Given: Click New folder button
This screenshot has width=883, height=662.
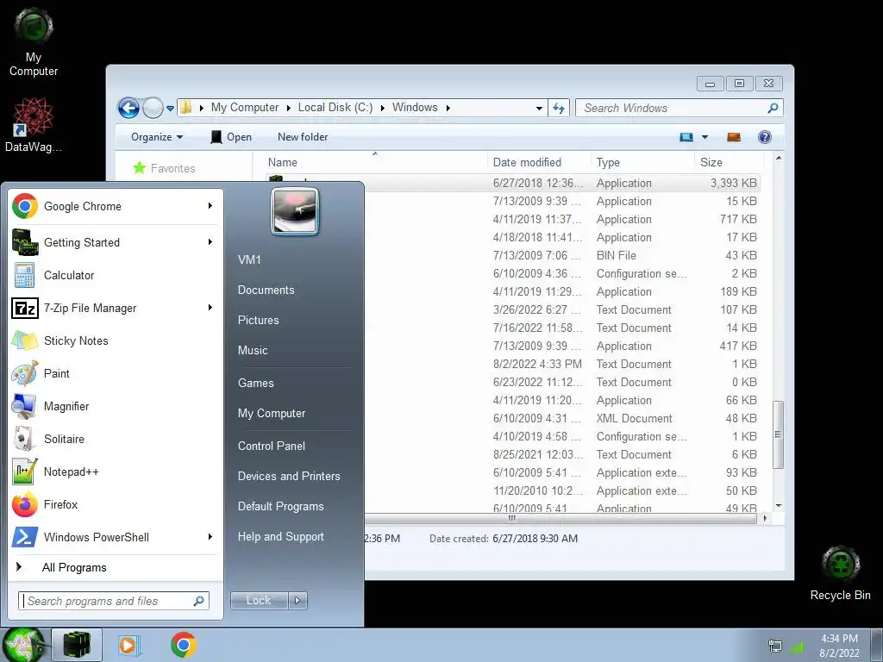Looking at the screenshot, I should pyautogui.click(x=303, y=137).
